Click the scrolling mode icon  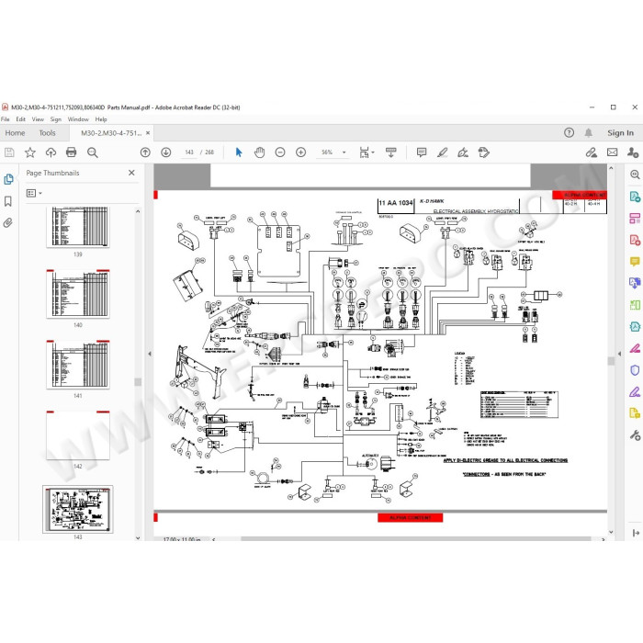click(391, 152)
